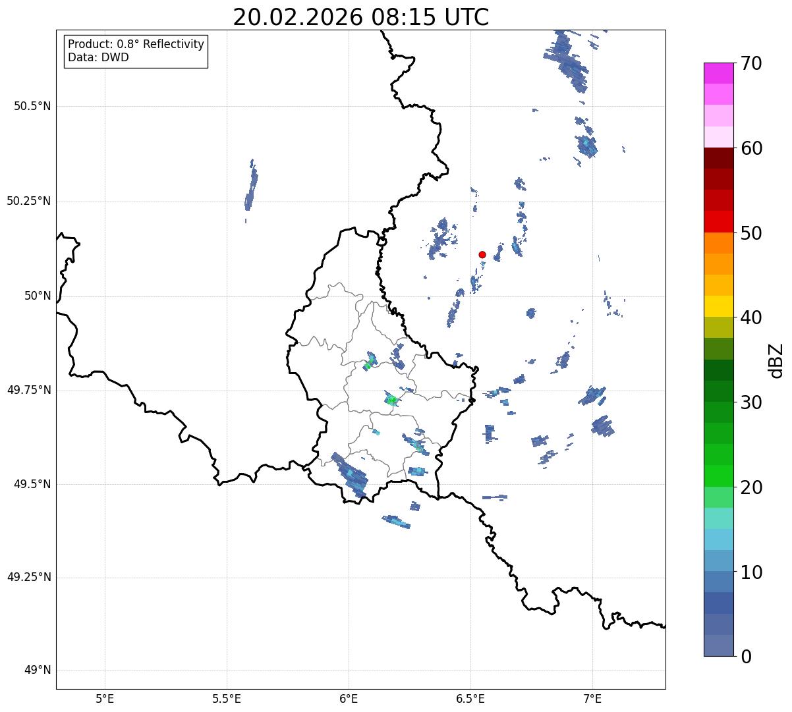
Task: Click the 'Product: 0.8° Reflectivity' label
Action: point(136,44)
